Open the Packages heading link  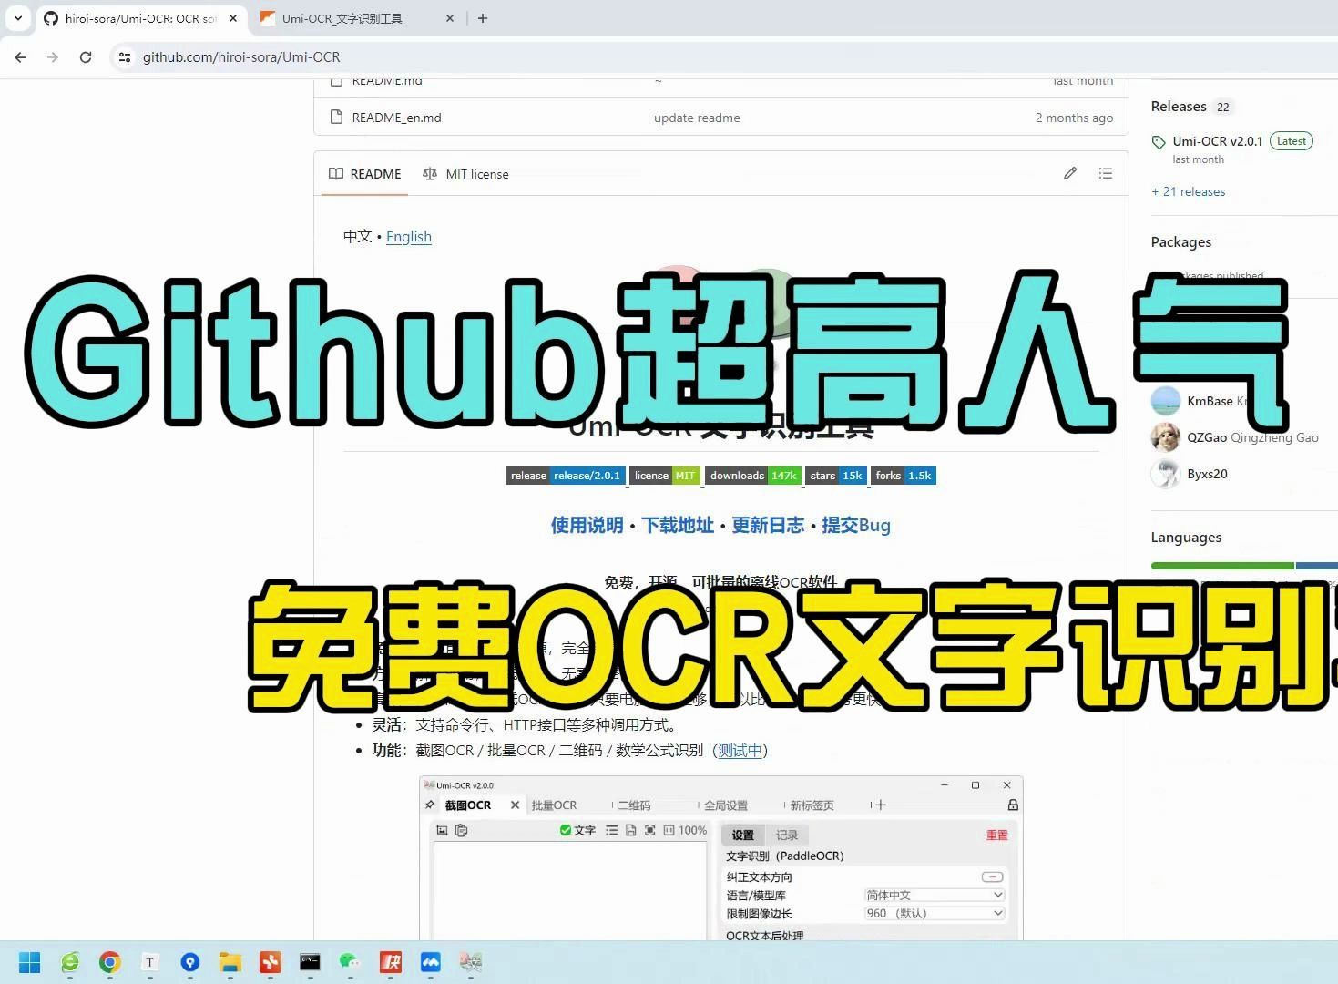[1181, 242]
